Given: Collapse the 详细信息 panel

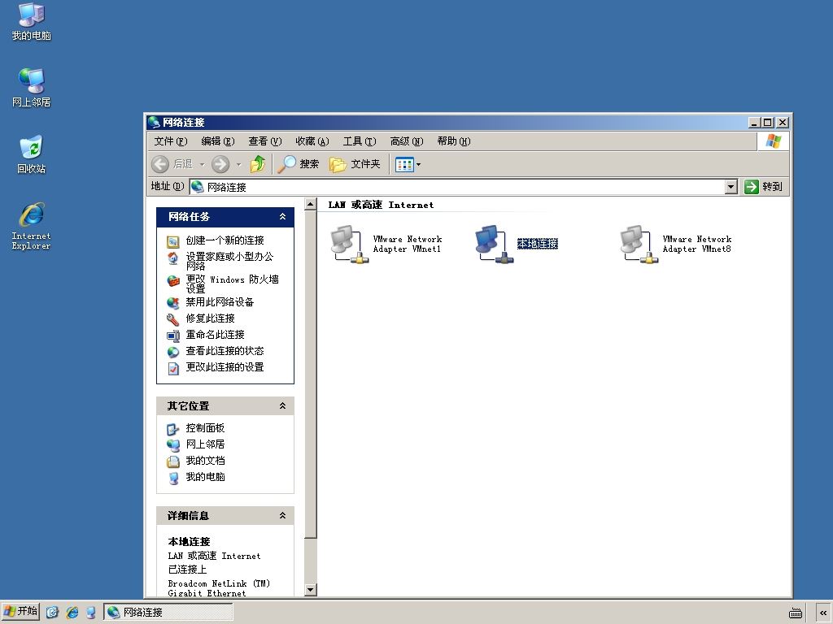Looking at the screenshot, I should (282, 515).
